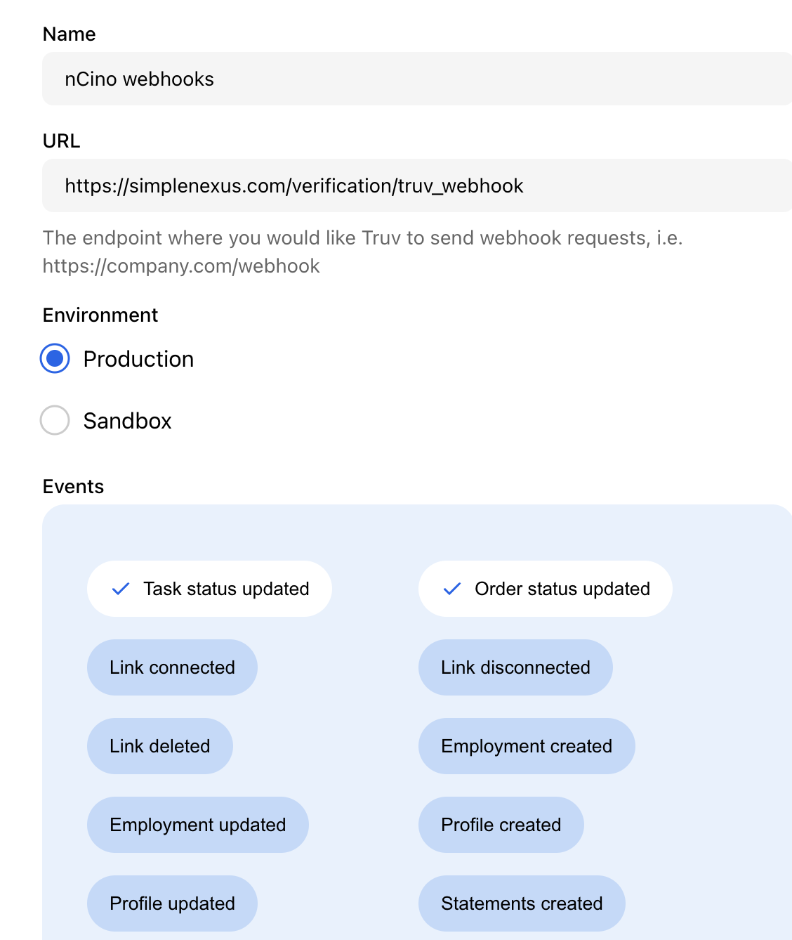Viewport: 792px width, 940px height.
Task: Select the Sandbox environment radio button
Action: (55, 420)
